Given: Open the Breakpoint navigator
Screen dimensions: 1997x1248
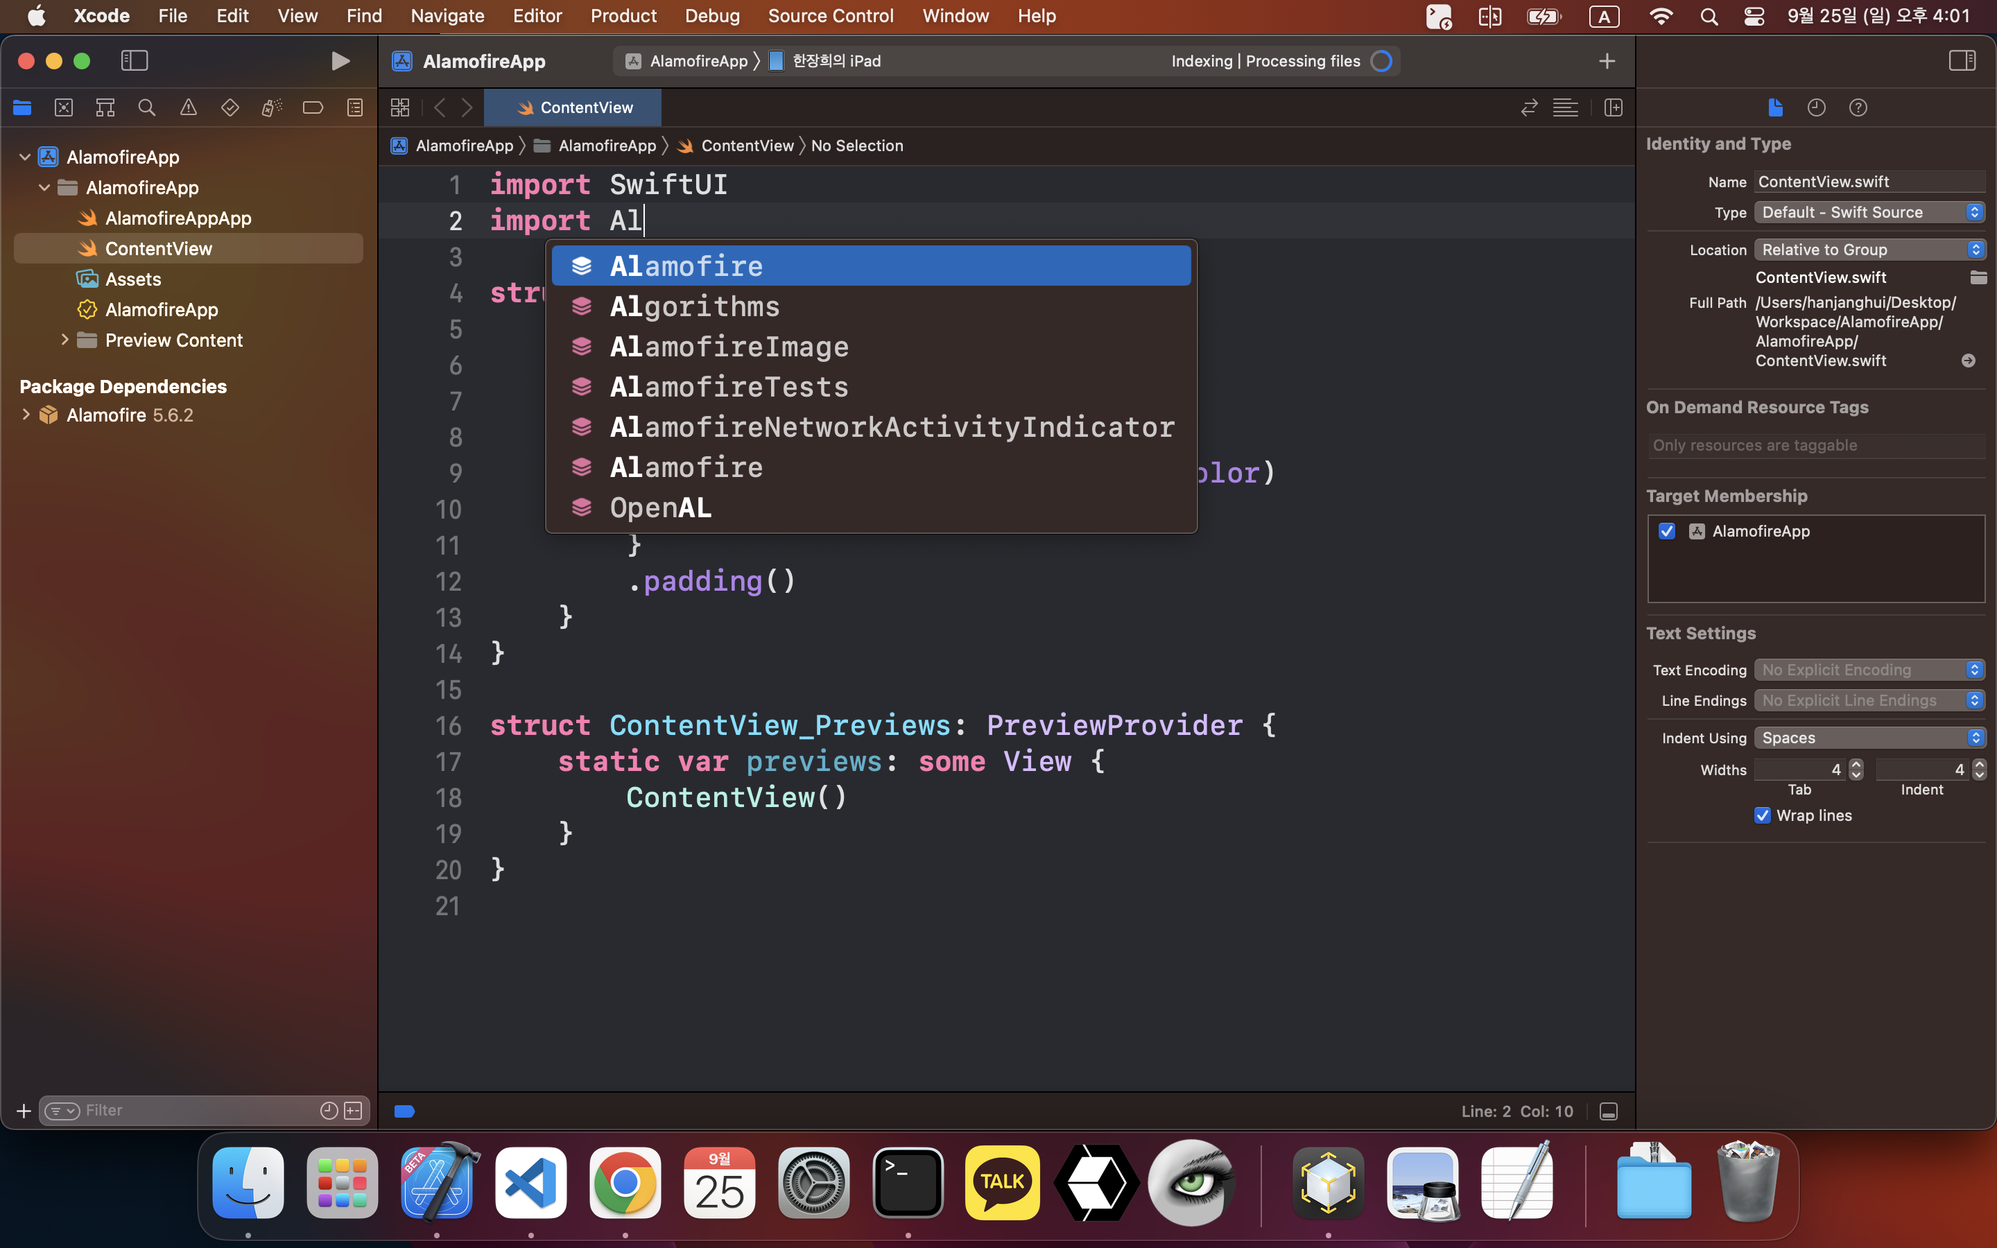Looking at the screenshot, I should 313,107.
